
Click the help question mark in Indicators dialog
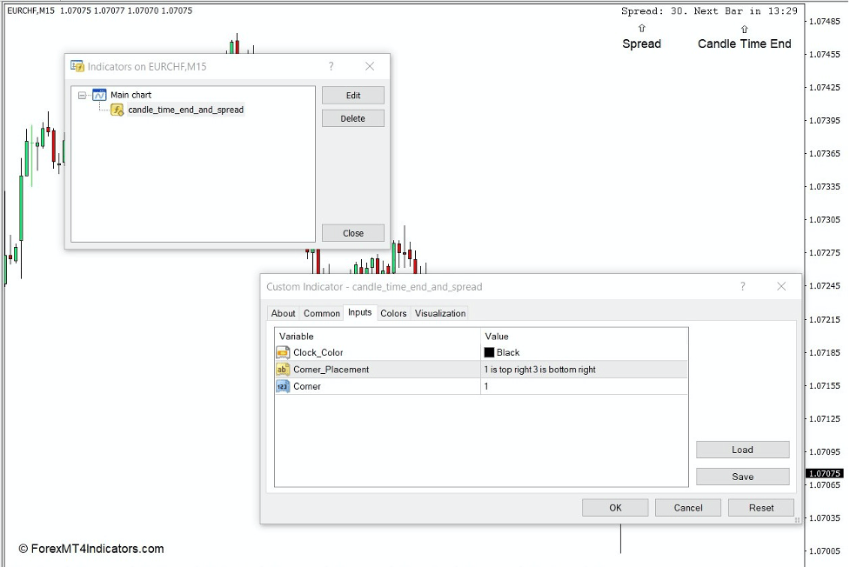331,66
